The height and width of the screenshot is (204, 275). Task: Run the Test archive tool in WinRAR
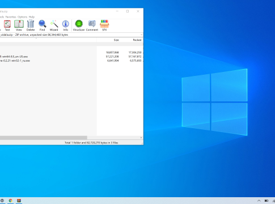pos(7,25)
